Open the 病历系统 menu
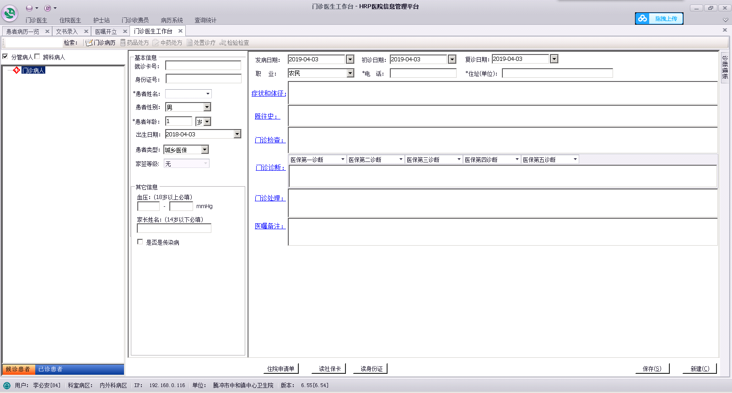This screenshot has width=732, height=393. 172,20
